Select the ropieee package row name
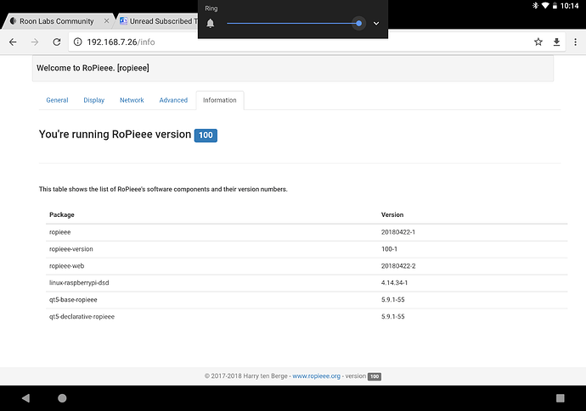 tap(59, 232)
